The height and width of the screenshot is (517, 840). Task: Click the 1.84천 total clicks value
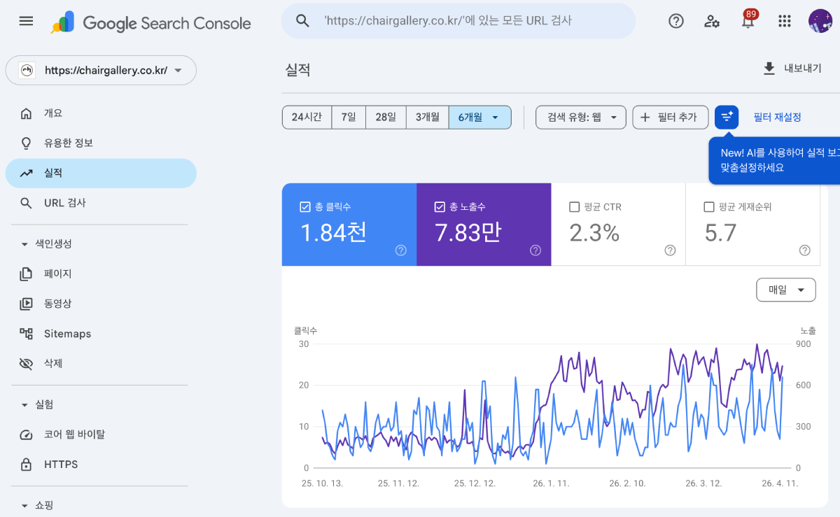[333, 232]
